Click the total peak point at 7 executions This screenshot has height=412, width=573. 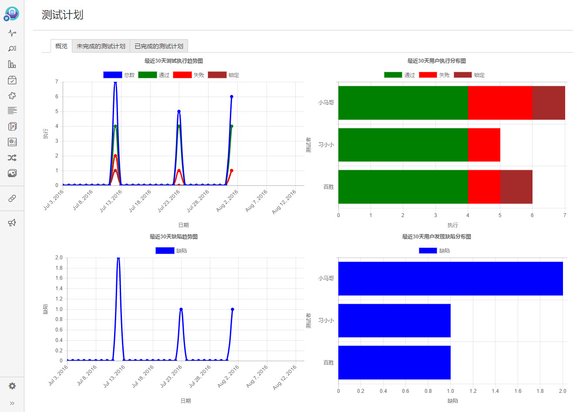coord(115,82)
